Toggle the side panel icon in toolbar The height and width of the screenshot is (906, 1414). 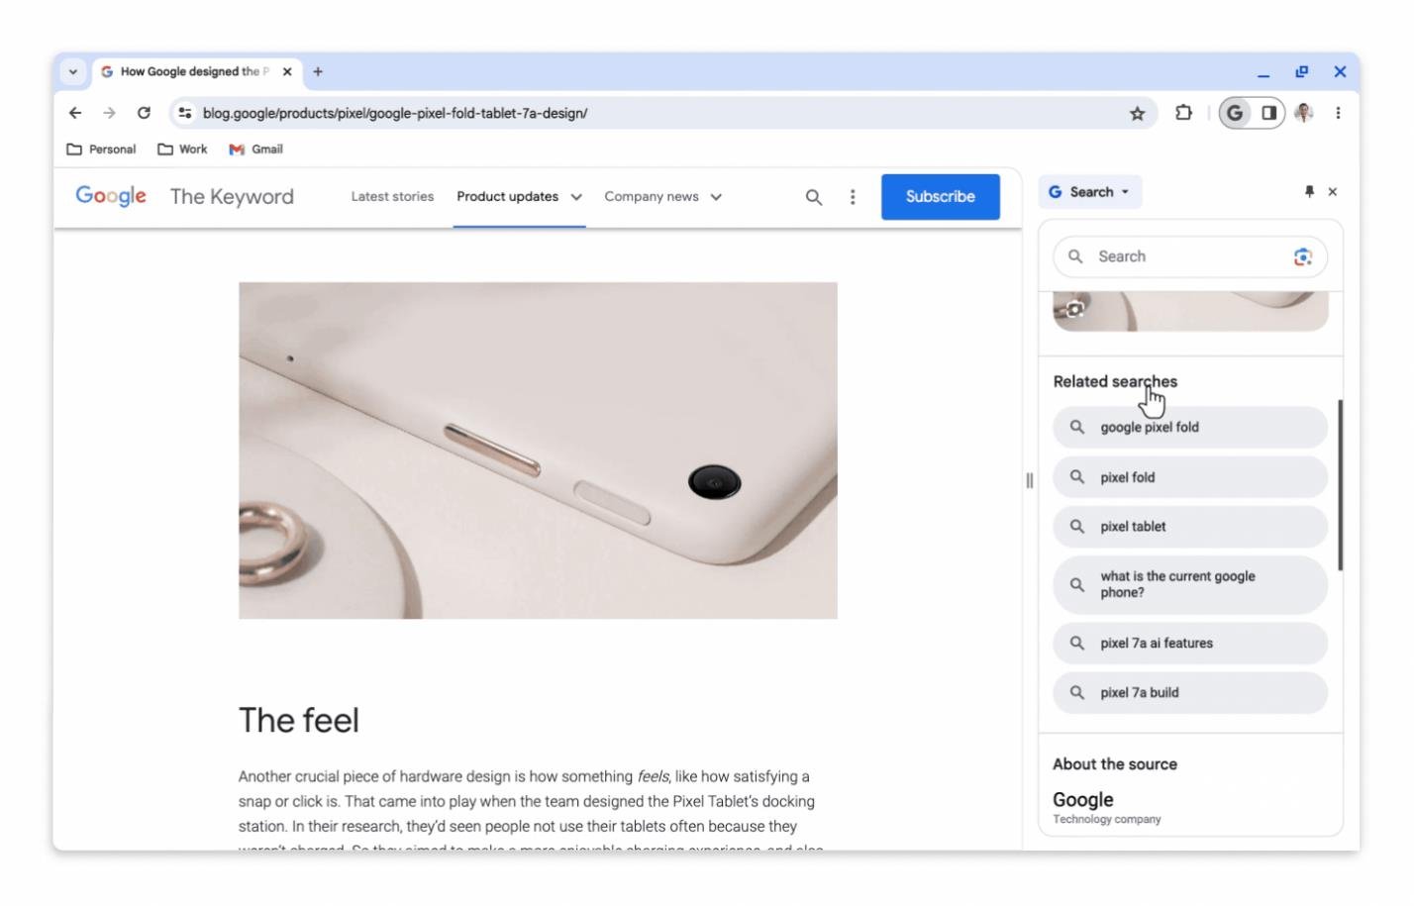coord(1268,113)
